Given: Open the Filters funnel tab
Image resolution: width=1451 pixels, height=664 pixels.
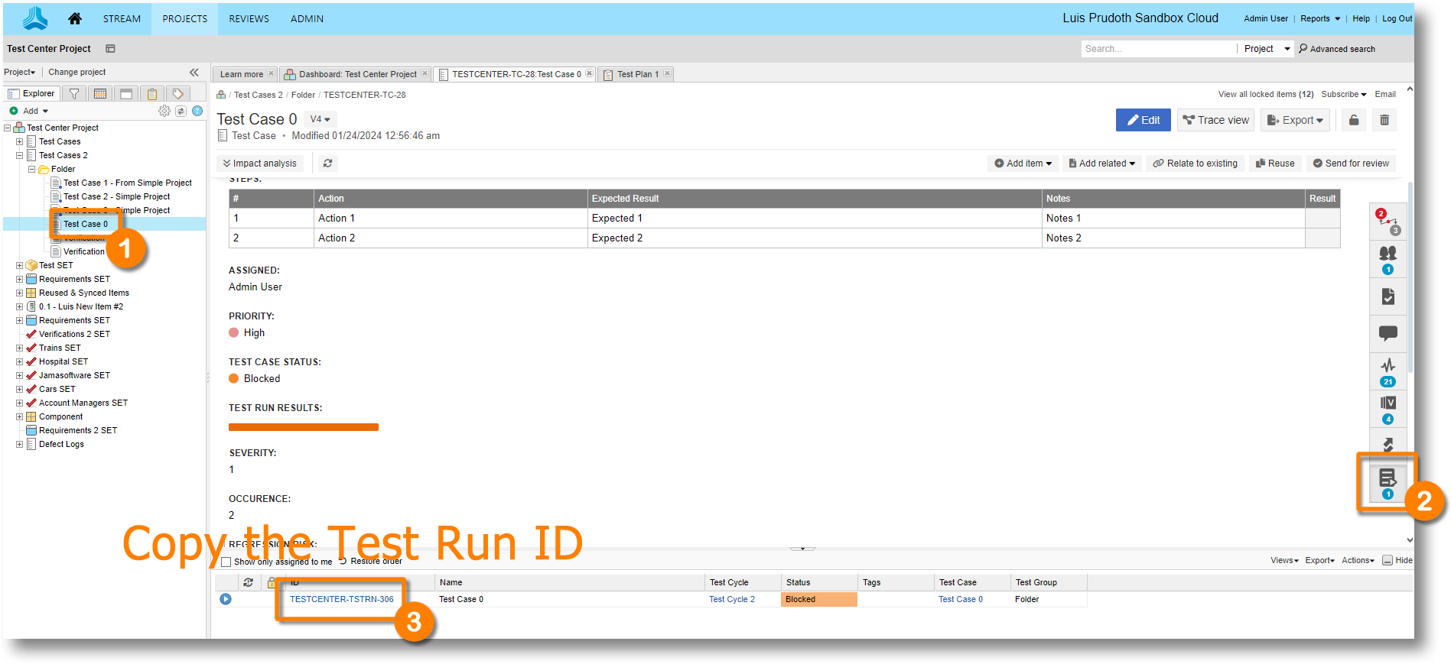Looking at the screenshot, I should pyautogui.click(x=74, y=94).
